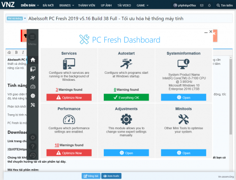Open TẢI VIDEO page
The image size is (236, 180).
[x=124, y=6]
